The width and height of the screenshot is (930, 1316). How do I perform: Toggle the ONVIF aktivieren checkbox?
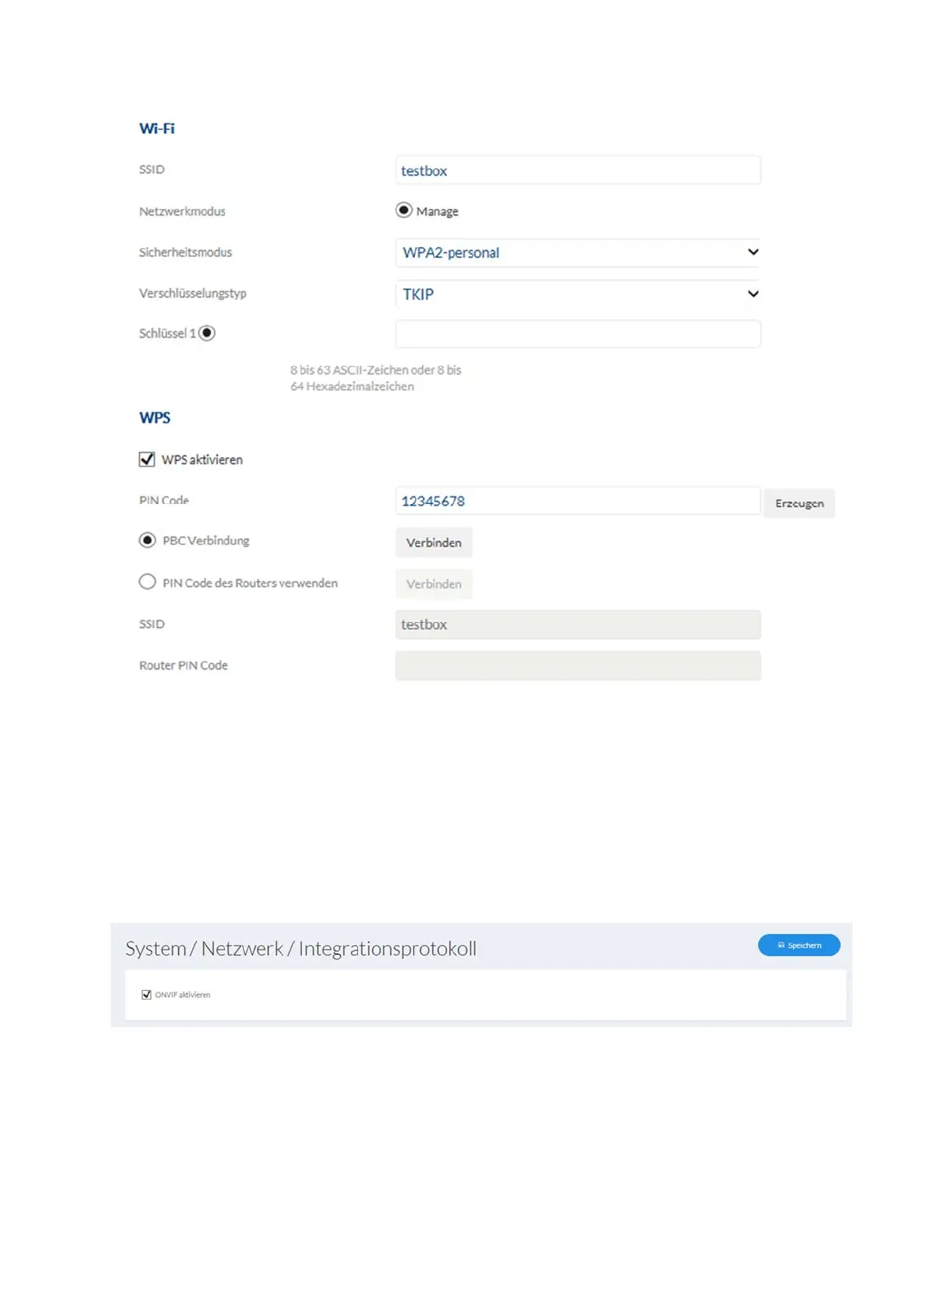(146, 995)
